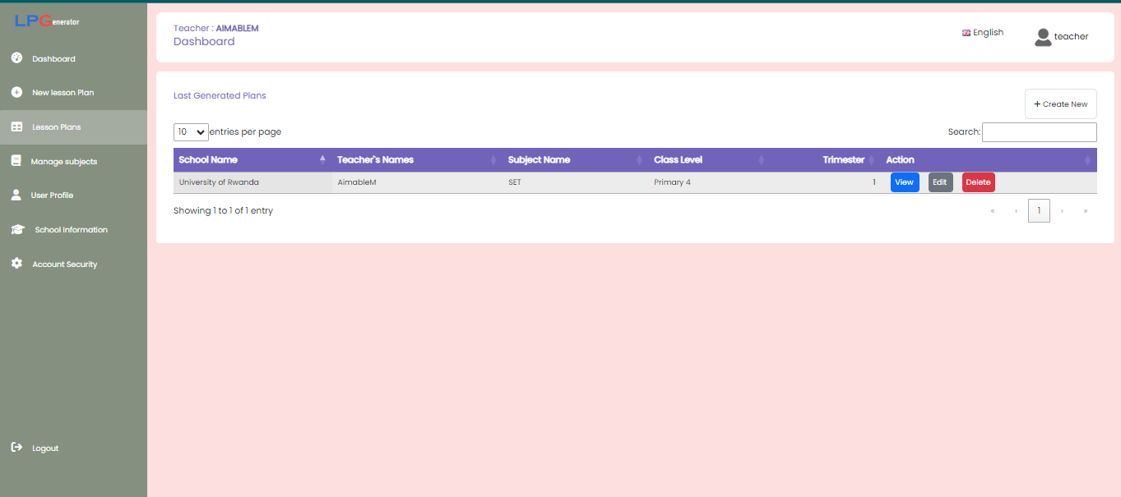This screenshot has height=497, width=1121.
Task: Go to pagination page 1
Action: [1039, 211]
